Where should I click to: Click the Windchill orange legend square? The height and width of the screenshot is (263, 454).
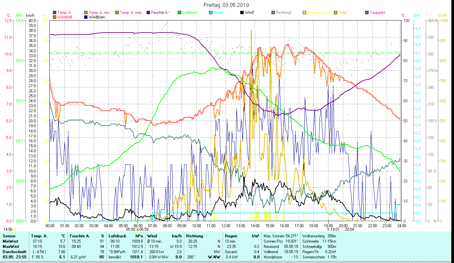point(55,17)
